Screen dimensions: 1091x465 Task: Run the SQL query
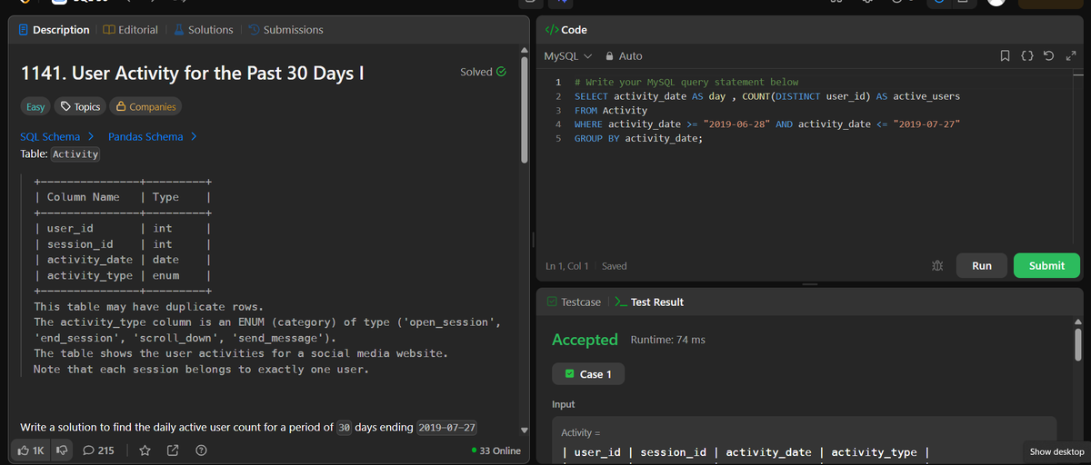(x=982, y=265)
